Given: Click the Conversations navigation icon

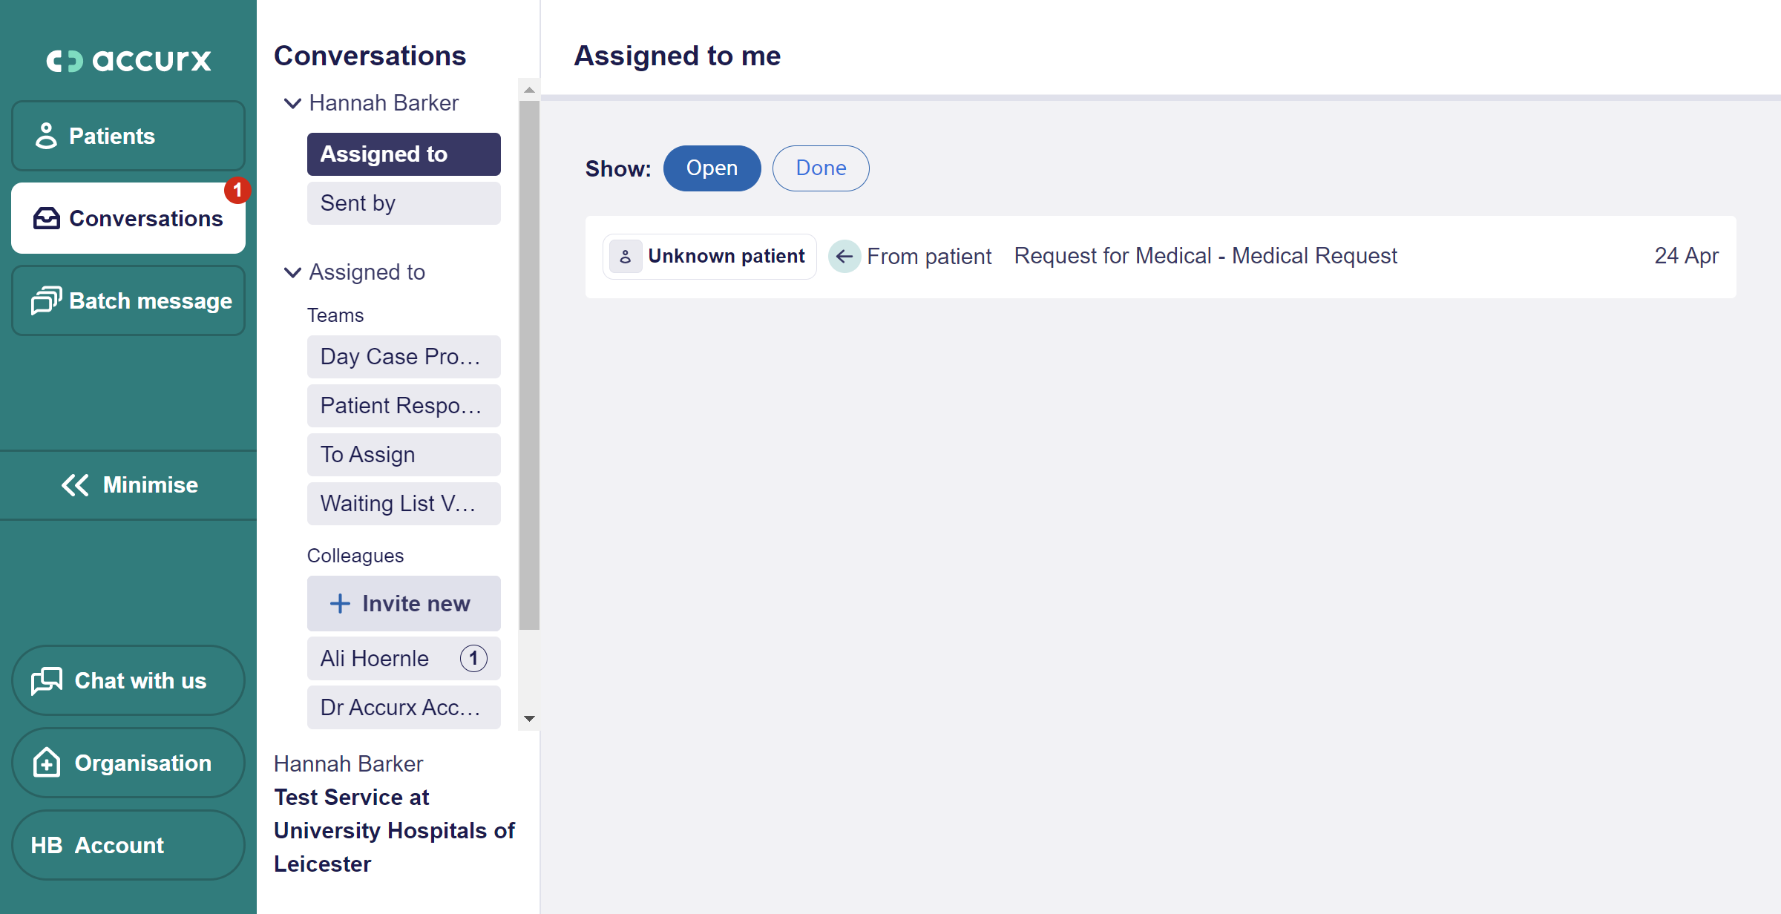Looking at the screenshot, I should coord(45,218).
